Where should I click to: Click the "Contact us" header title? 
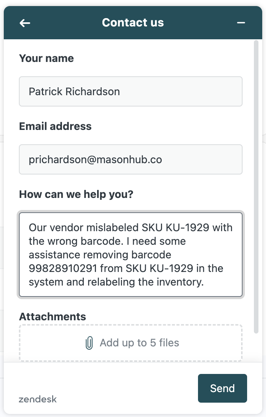[x=133, y=23]
